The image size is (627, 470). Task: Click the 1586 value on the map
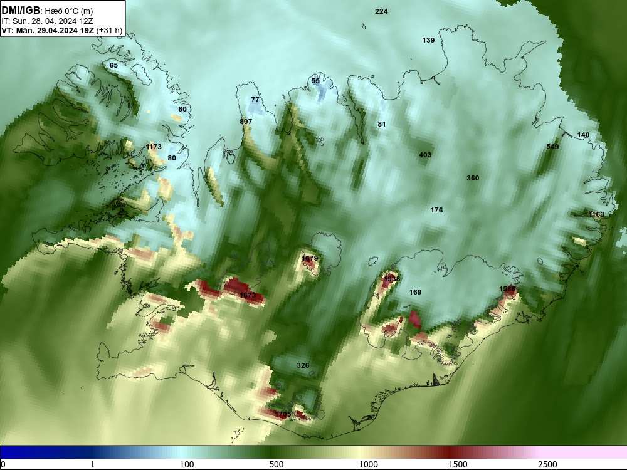(507, 289)
